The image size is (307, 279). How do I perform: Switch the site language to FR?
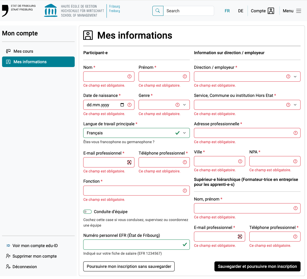pos(227,11)
